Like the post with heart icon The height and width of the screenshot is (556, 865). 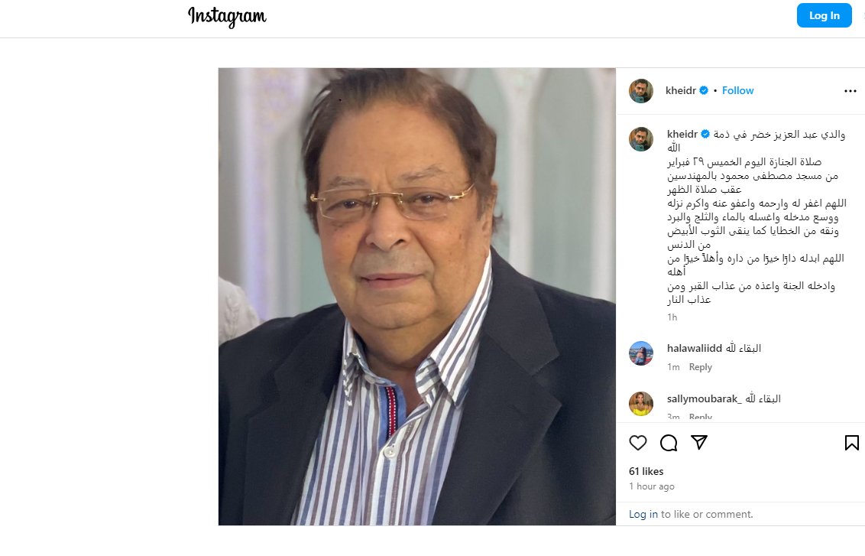click(x=638, y=443)
